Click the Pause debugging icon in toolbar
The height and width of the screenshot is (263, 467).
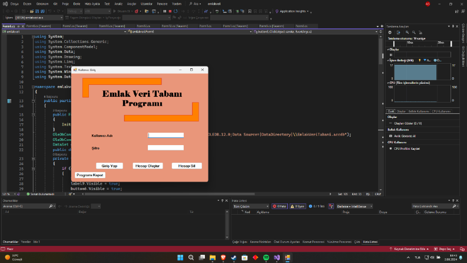point(164,11)
